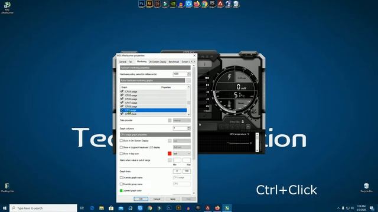Check Override graph name
This screenshot has height=212, width=378.
pyautogui.click(x=121, y=178)
